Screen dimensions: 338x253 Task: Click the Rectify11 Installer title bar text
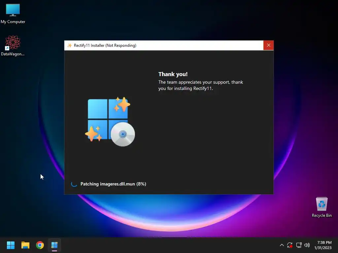coord(105,45)
